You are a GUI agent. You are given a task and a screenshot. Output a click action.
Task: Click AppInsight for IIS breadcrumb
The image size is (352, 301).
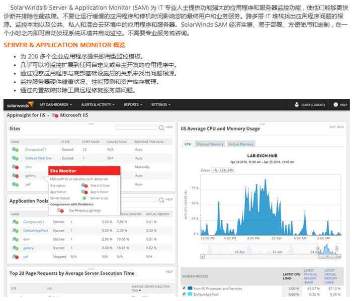coord(26,115)
